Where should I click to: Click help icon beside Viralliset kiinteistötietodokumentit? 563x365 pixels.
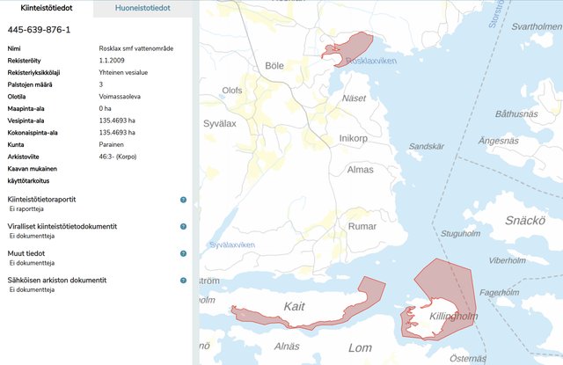pyautogui.click(x=183, y=226)
